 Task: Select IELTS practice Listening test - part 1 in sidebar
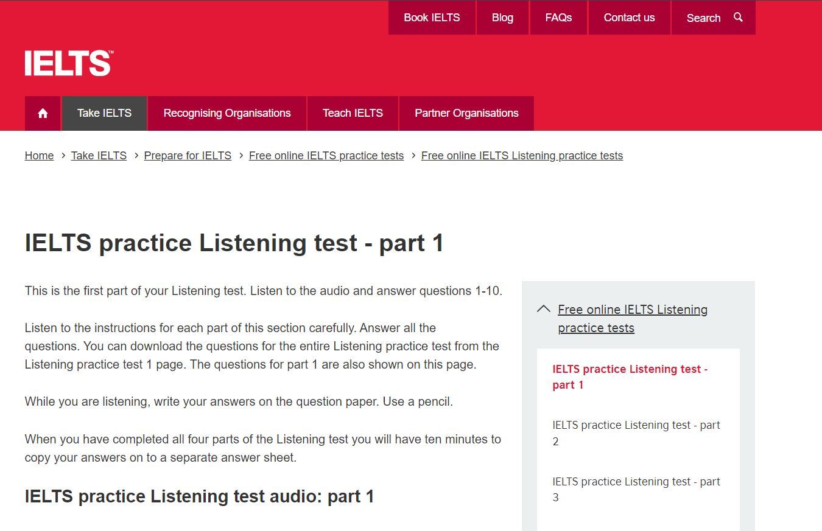coord(630,377)
